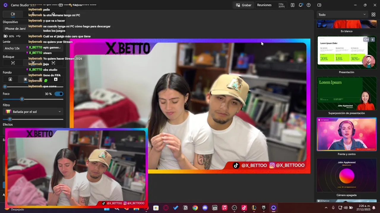The height and width of the screenshot is (213, 380).
Task: Open the help question mark icon
Action: point(308,5)
